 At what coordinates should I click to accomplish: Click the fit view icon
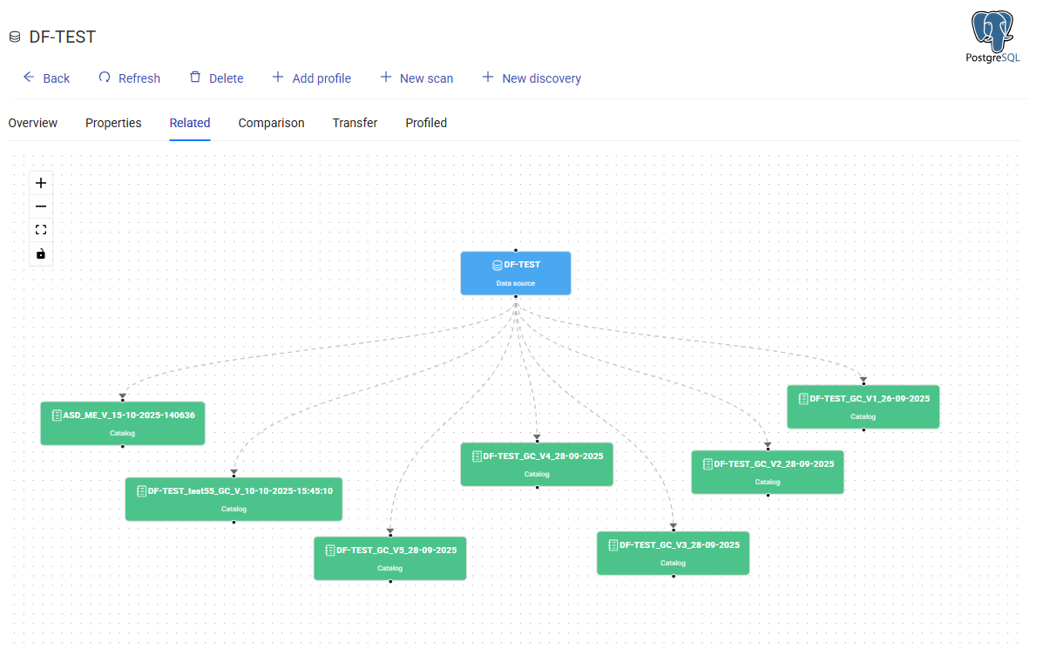click(x=41, y=230)
